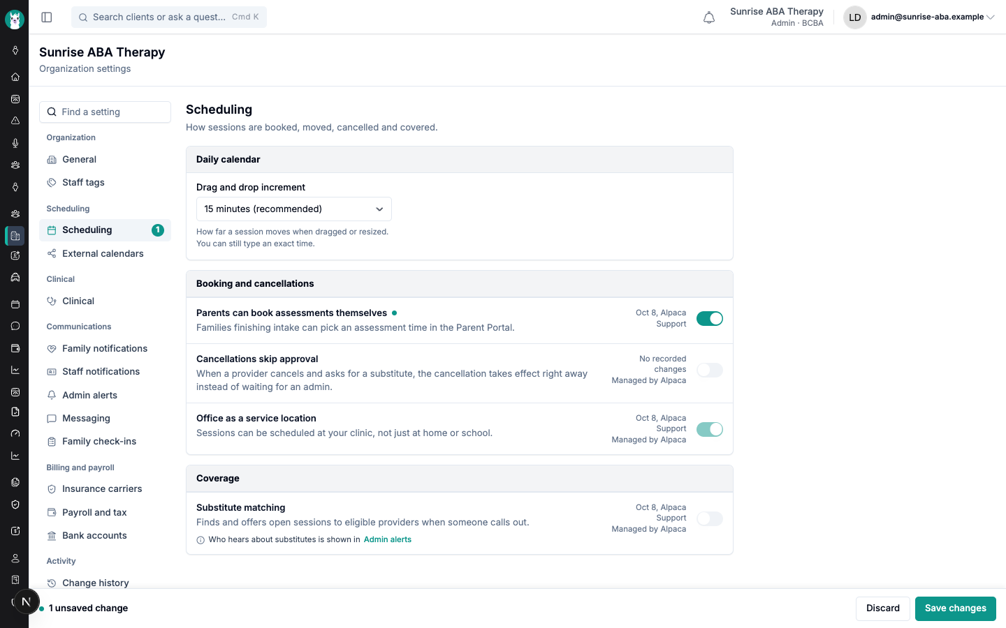Discard the unsaved change
The height and width of the screenshot is (628, 1006).
(x=883, y=608)
